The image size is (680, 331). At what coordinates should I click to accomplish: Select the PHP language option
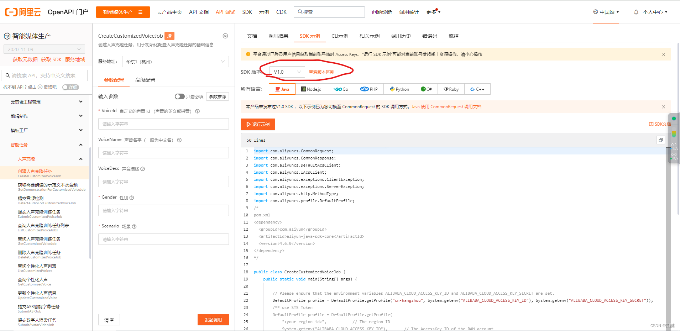[369, 89]
